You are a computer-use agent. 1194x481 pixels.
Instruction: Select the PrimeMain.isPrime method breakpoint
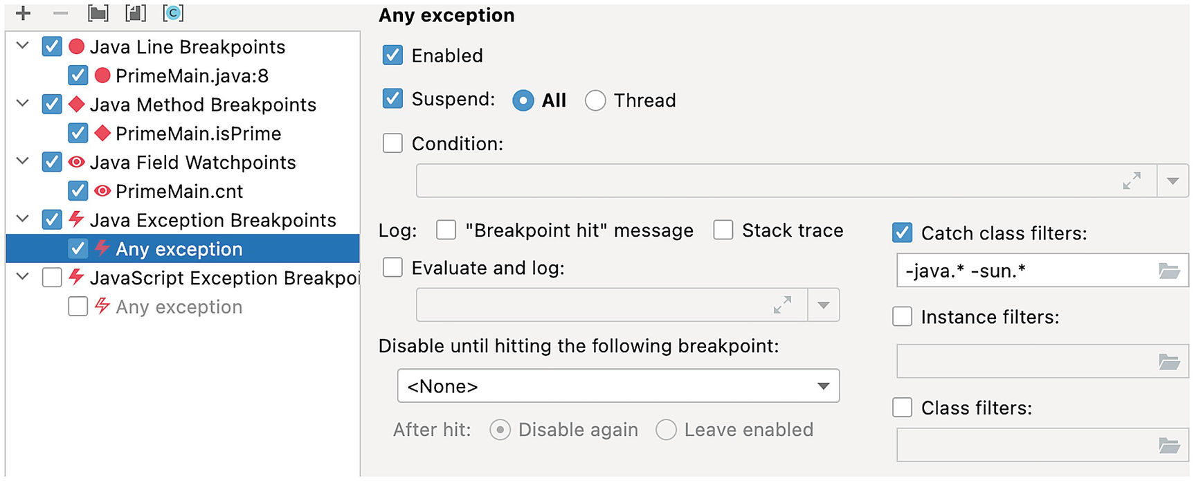click(x=198, y=134)
